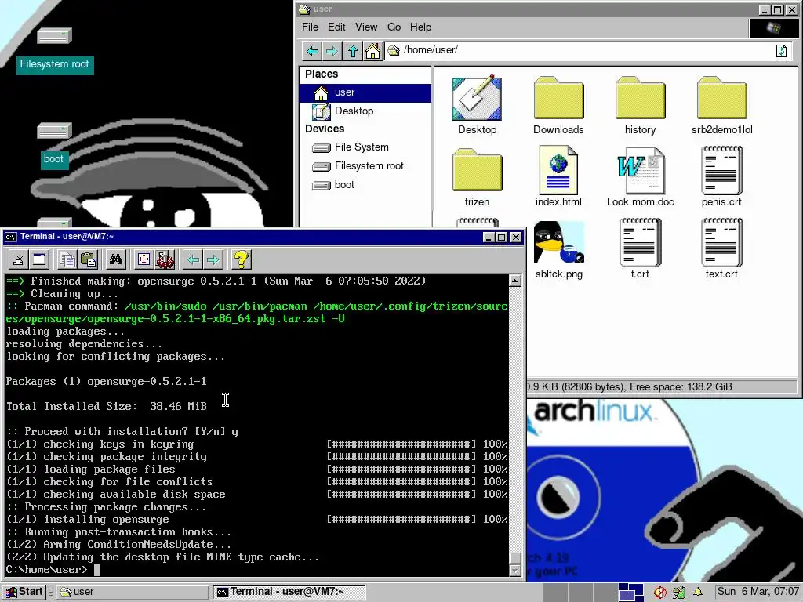
Task: Select the Filesystem root desktop icon
Action: (55, 51)
